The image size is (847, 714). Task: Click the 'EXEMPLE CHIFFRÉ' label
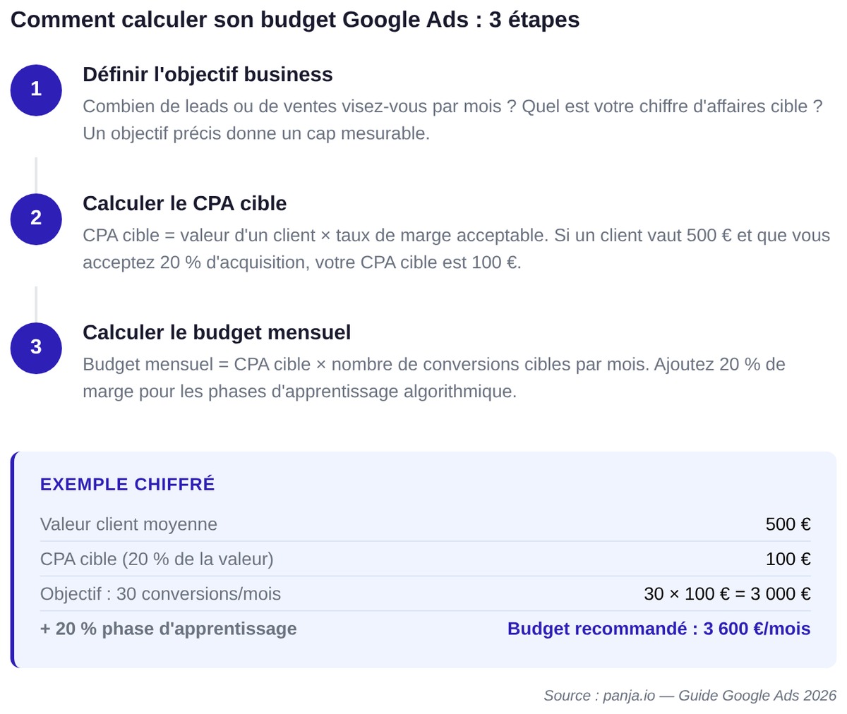click(128, 485)
